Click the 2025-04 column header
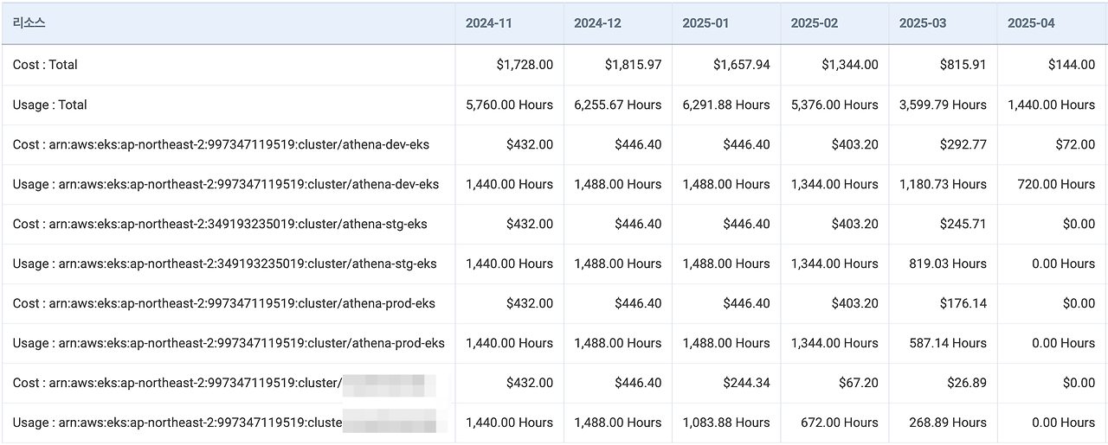Viewport: 1108px width, 445px height. click(1051, 23)
